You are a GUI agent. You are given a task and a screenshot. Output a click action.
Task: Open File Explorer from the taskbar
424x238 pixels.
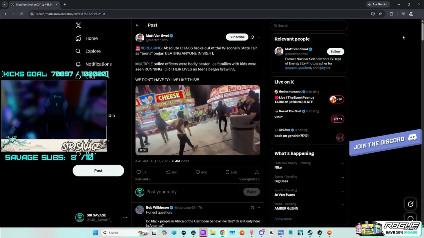(213, 233)
